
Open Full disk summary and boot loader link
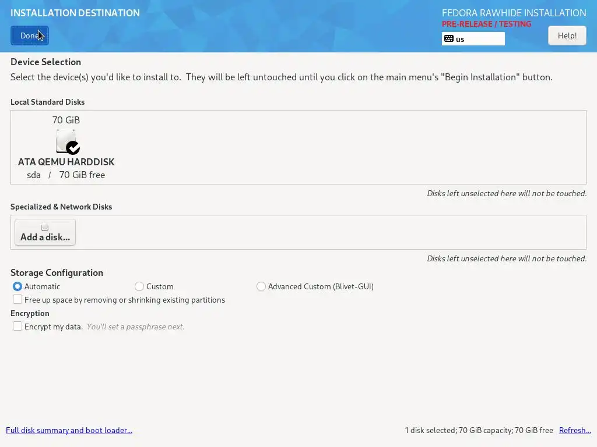pyautogui.click(x=69, y=430)
